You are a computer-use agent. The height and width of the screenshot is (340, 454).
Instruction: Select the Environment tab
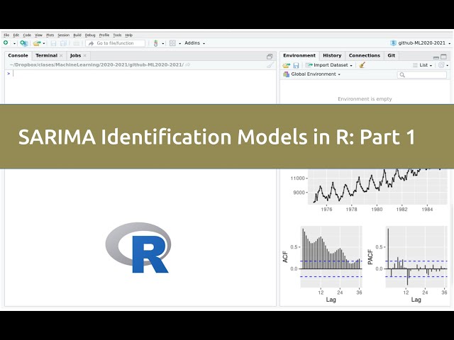click(299, 55)
